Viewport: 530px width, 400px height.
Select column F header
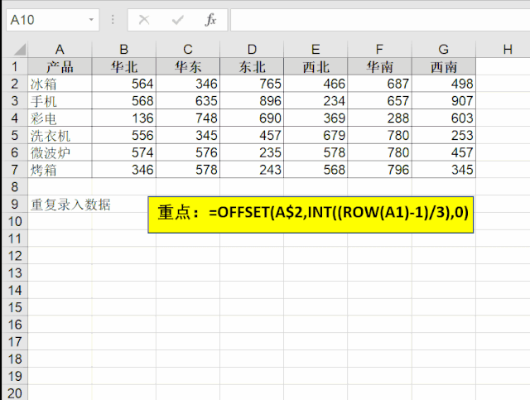point(379,50)
